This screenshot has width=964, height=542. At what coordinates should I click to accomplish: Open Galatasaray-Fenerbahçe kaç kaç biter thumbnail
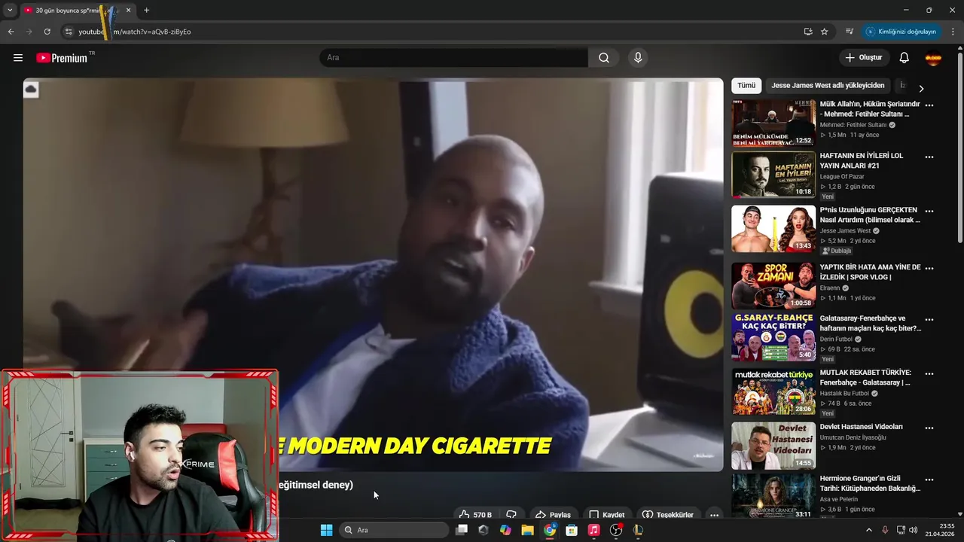pos(773,337)
